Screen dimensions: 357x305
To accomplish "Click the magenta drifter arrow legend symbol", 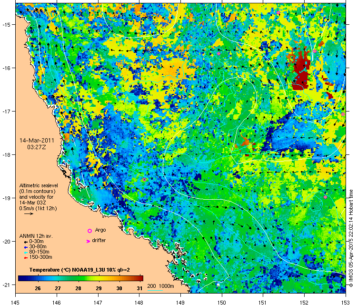I will [x=88, y=241].
